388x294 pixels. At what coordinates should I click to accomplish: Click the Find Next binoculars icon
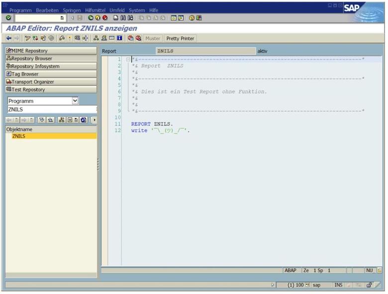(130, 18)
